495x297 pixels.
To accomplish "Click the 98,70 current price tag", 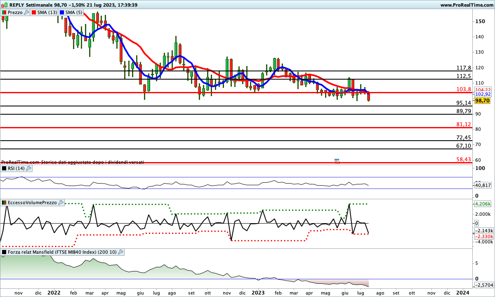I will tap(482, 100).
